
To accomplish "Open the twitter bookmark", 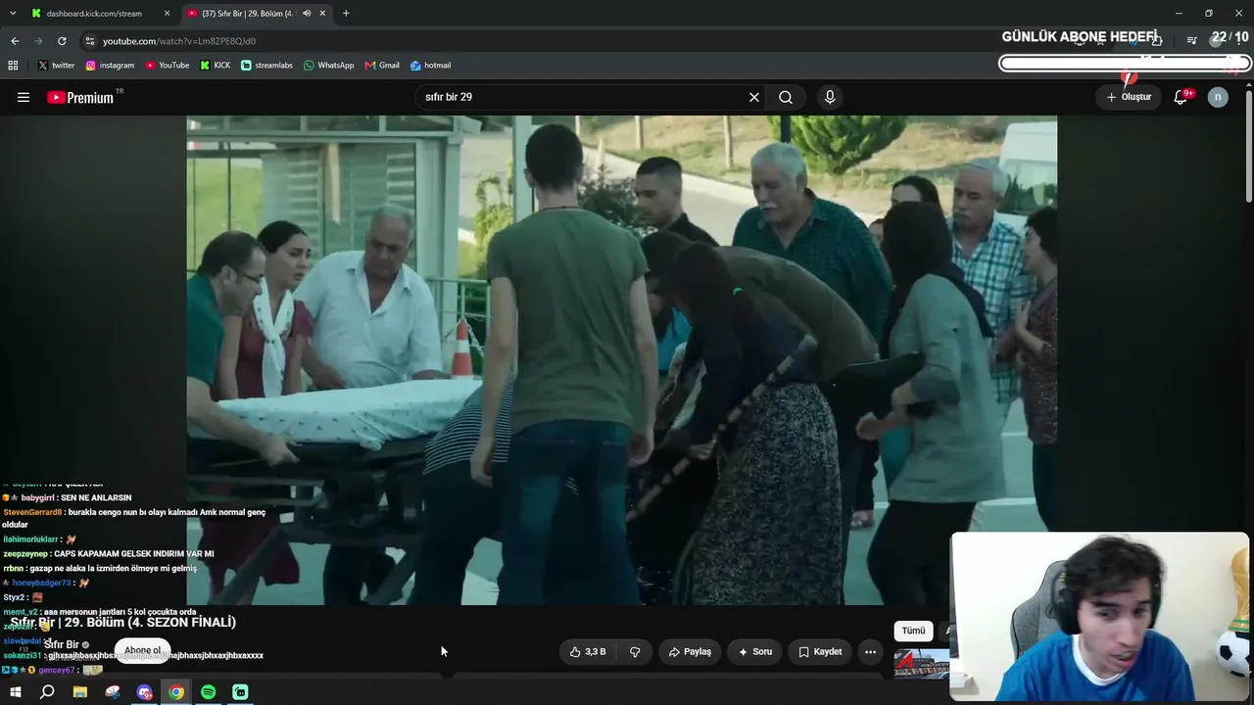I will pos(56,66).
